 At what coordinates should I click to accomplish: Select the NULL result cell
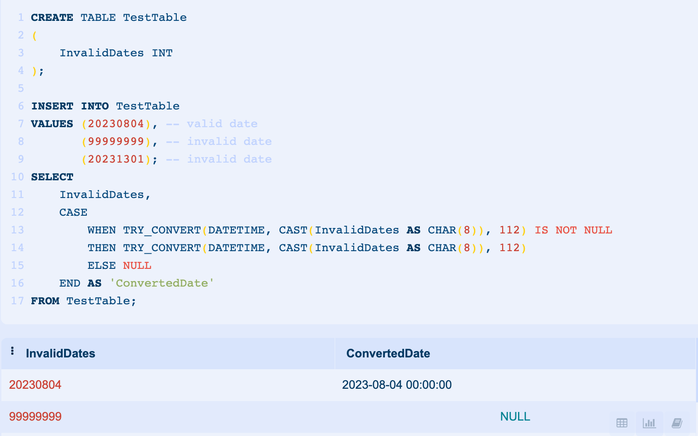click(x=515, y=416)
